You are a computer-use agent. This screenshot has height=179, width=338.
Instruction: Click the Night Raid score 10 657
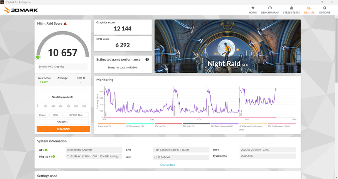62,53
